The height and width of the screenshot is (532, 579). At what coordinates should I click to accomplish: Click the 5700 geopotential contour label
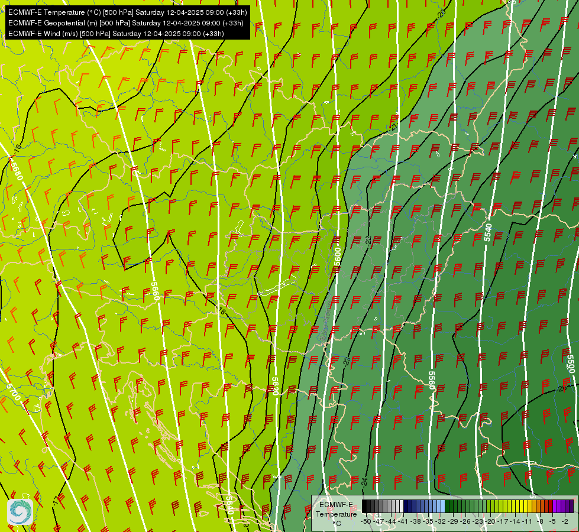click(x=14, y=392)
